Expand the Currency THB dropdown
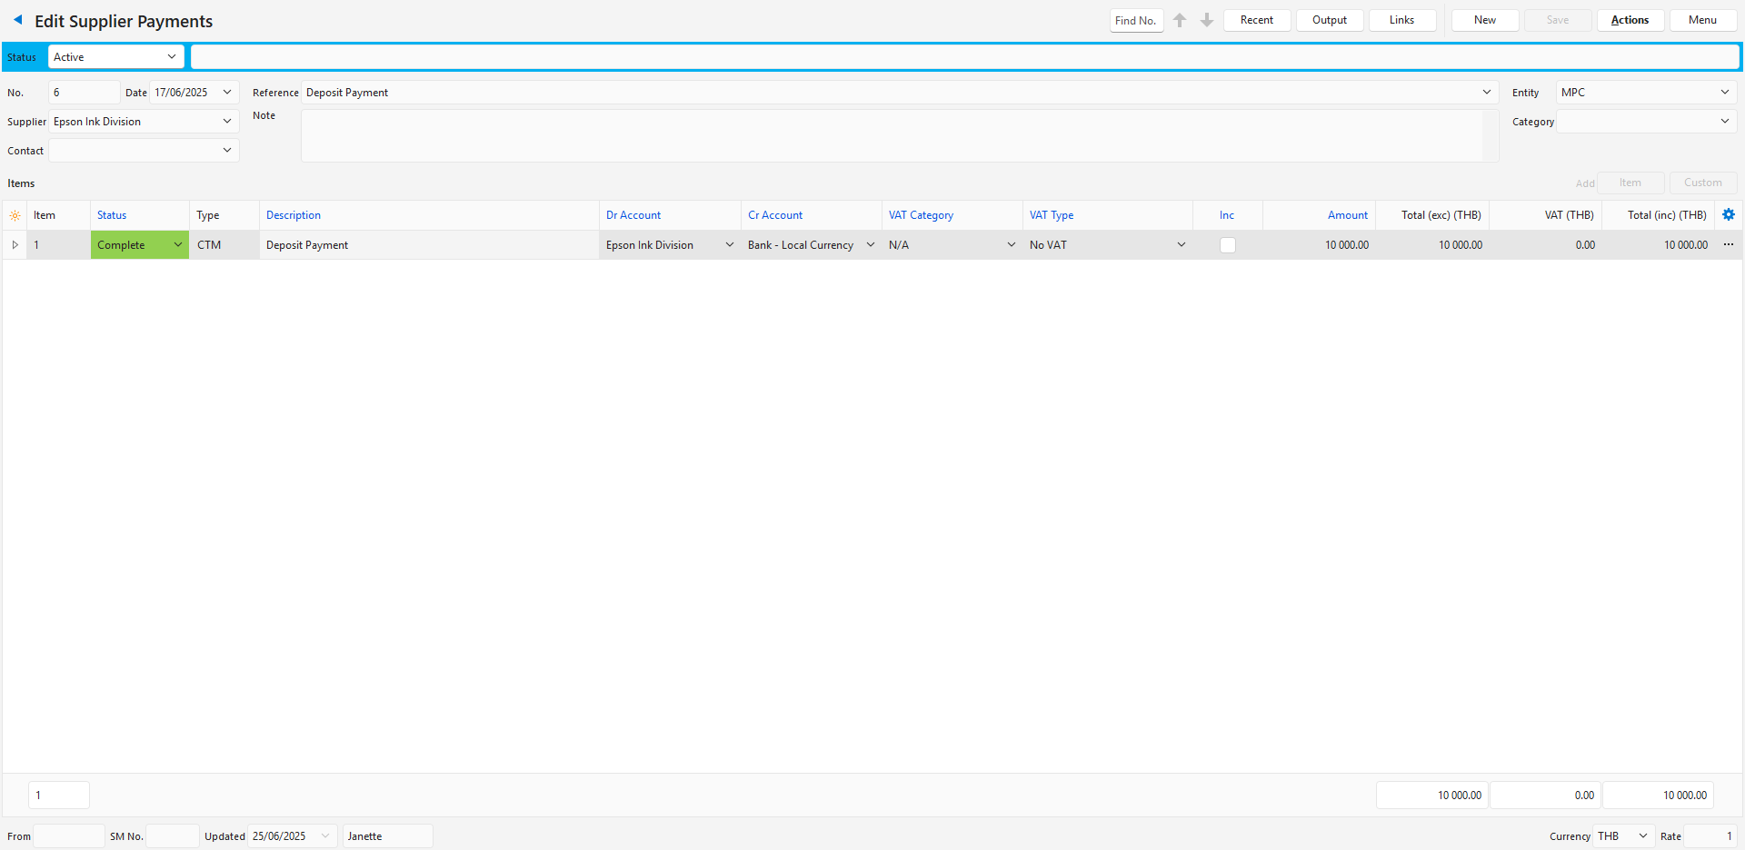Screen dimensions: 1745x850 point(1642,836)
